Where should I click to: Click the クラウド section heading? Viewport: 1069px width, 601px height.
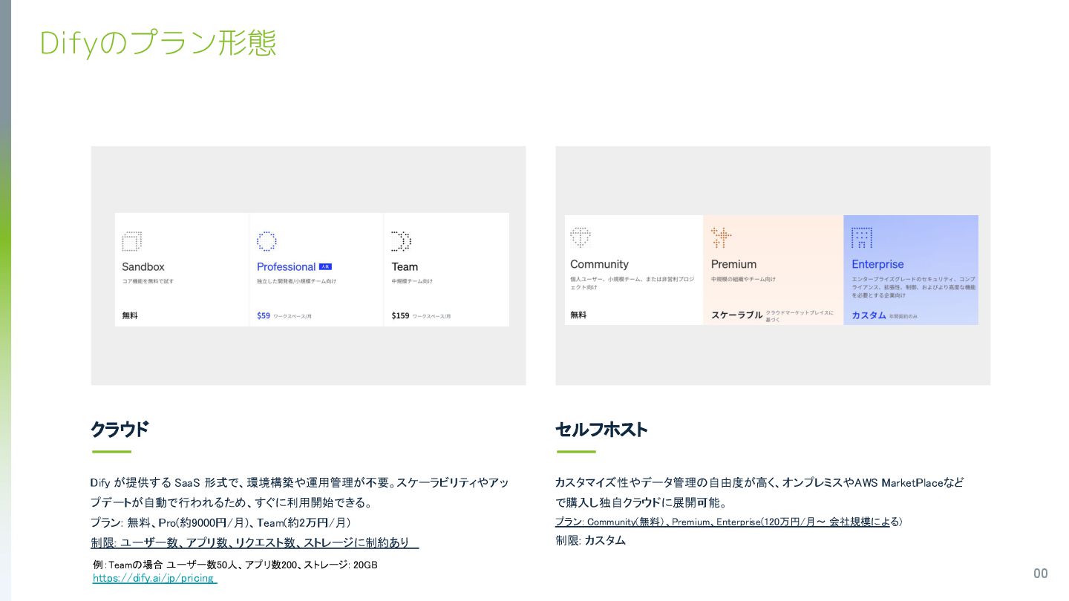coord(120,430)
